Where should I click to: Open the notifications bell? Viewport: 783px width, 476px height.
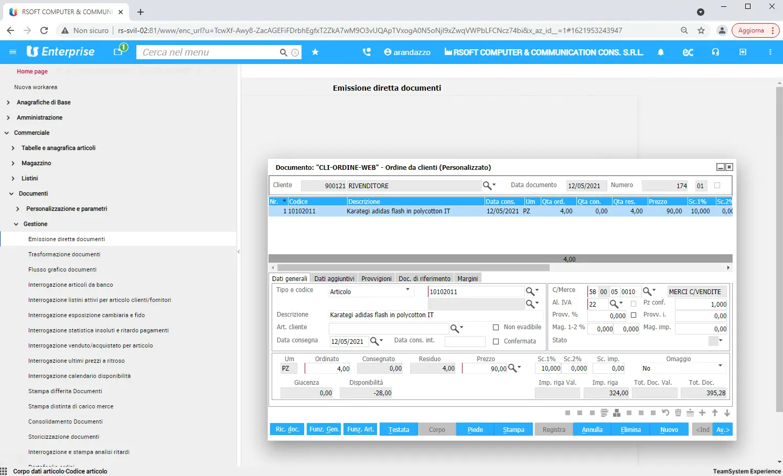coord(661,52)
